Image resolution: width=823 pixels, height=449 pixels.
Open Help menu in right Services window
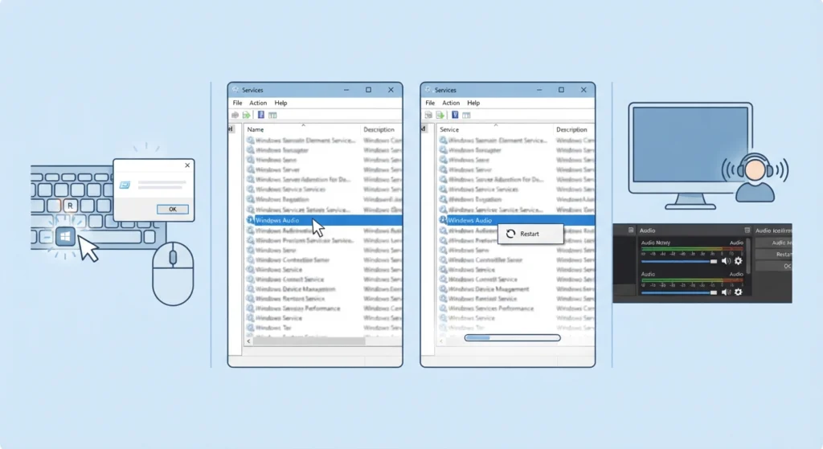(x=473, y=103)
